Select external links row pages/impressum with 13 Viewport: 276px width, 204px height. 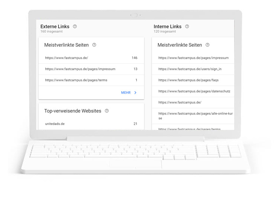92,69
